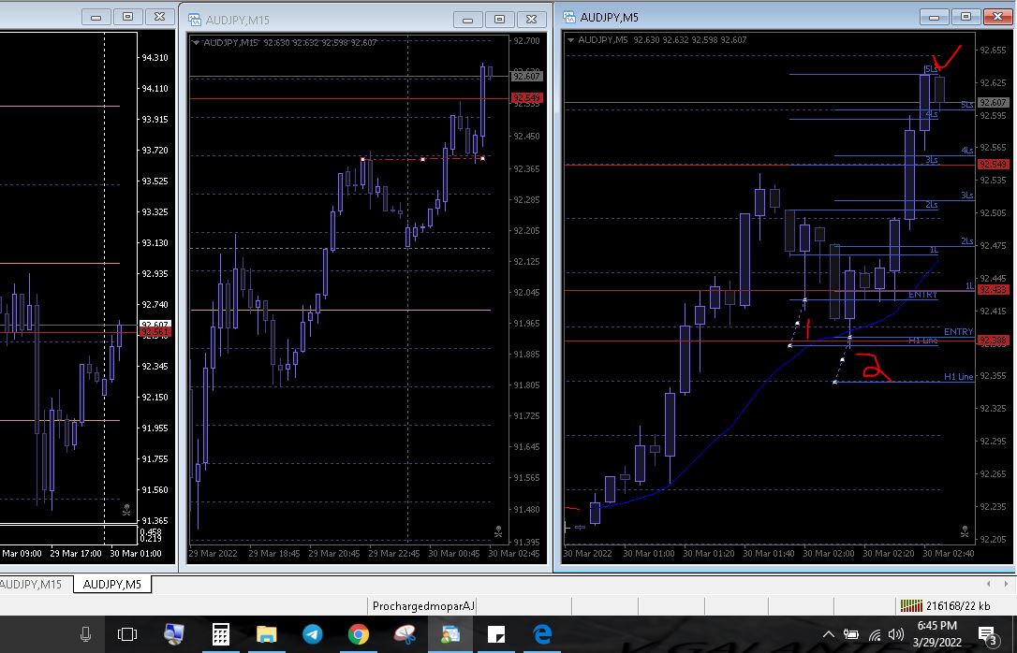Click the AUDJPY,M5 chart window title icon

coord(569,17)
